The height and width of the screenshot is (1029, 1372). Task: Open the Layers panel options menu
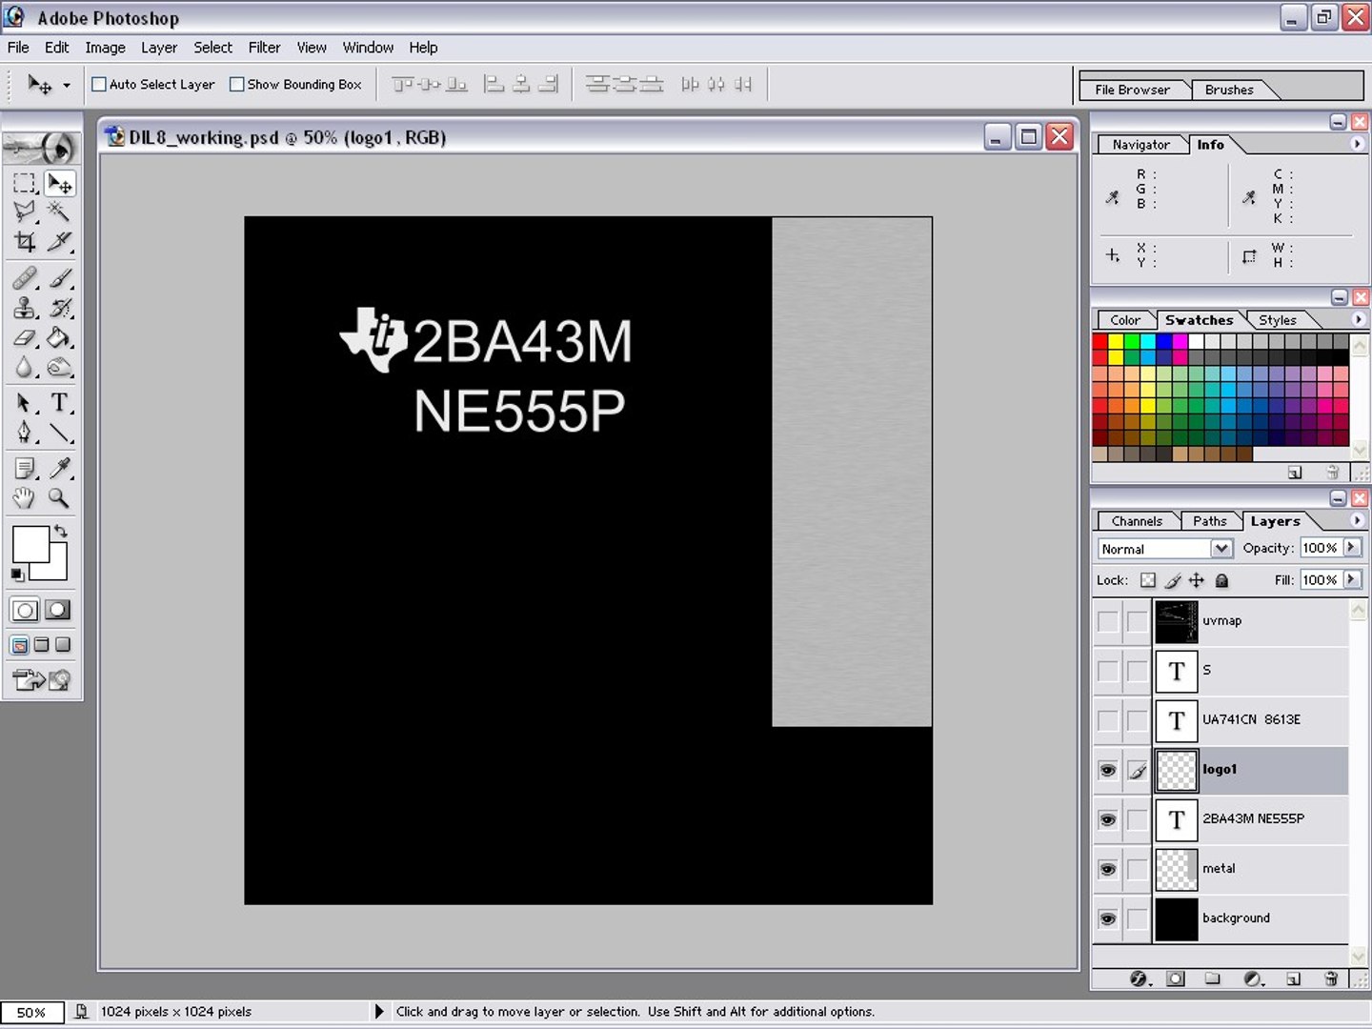[x=1357, y=520]
